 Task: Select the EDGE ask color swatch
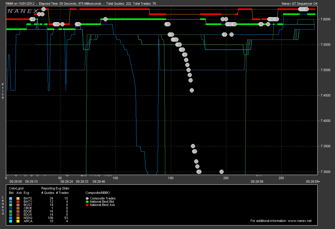click(18, 212)
